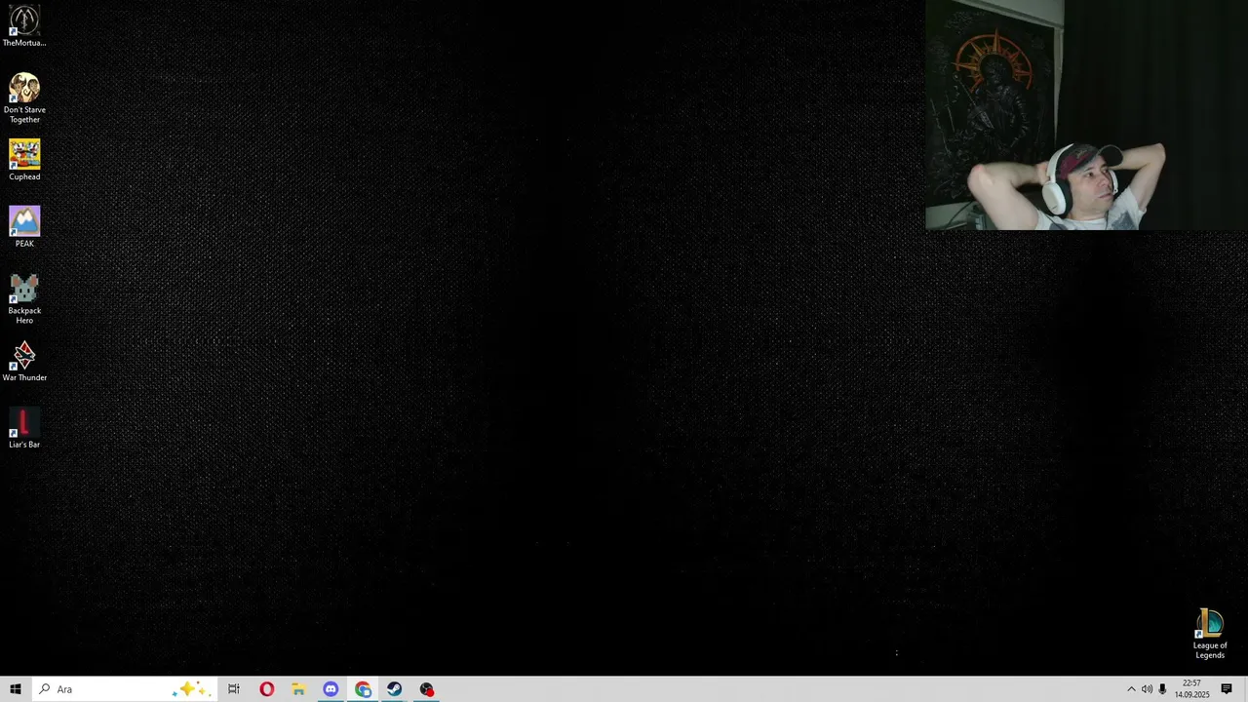
Task: Select Backpack Hero desktop icon
Action: pos(24,298)
